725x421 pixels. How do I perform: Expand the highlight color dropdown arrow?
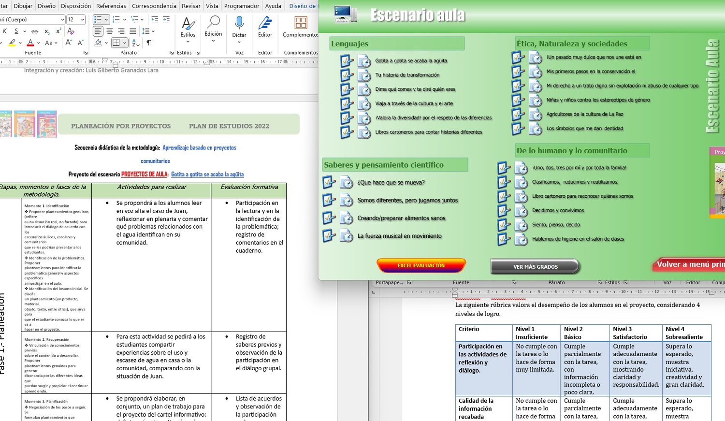(x=21, y=43)
